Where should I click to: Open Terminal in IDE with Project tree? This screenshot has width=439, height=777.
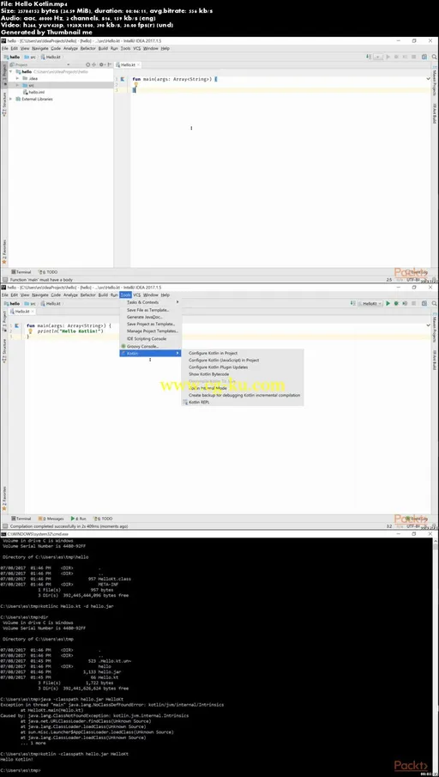click(21, 272)
